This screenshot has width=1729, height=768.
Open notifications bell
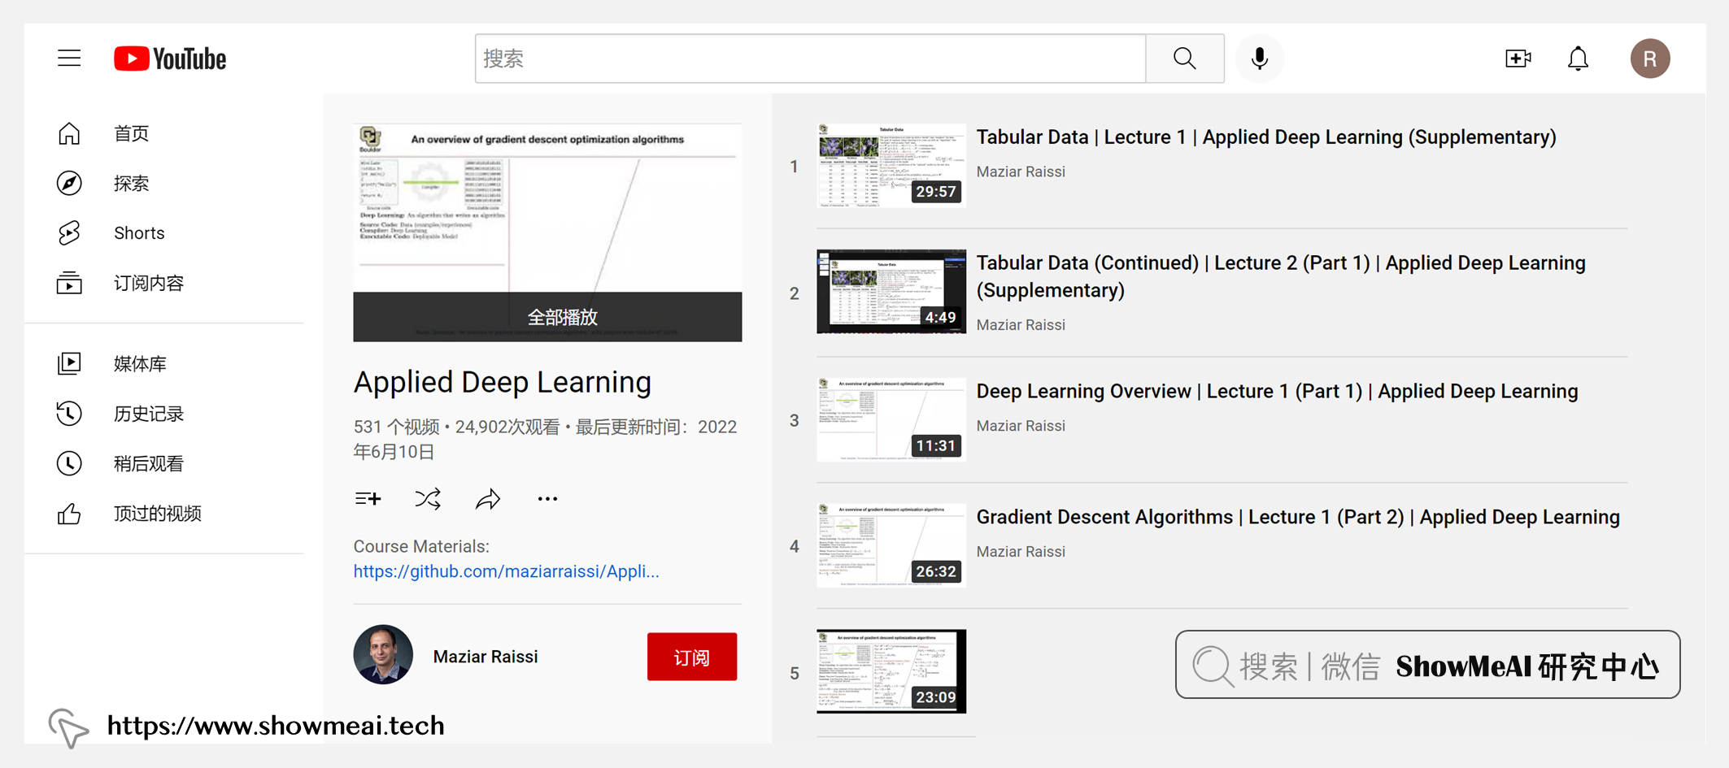(x=1578, y=59)
